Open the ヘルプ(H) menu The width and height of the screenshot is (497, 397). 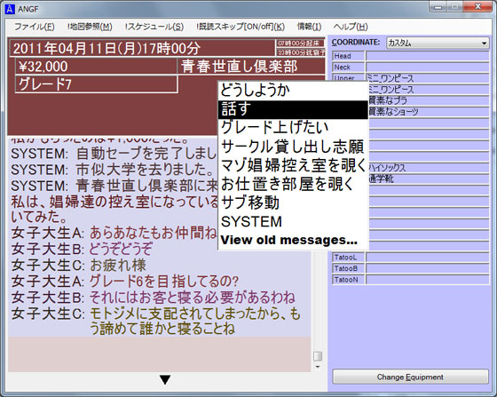pos(351,27)
